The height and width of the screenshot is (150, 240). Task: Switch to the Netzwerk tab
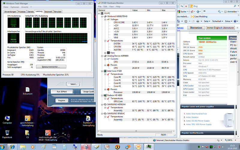(48, 12)
